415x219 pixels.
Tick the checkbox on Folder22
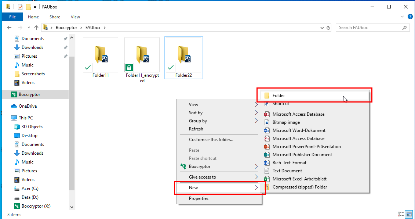[171, 68]
